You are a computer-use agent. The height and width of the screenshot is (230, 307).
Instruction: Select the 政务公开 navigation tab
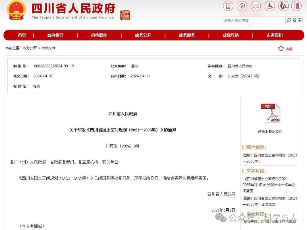click(x=143, y=35)
